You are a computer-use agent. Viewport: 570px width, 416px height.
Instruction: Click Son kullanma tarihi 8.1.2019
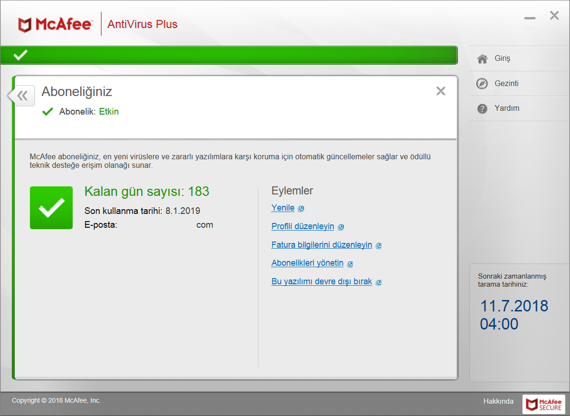pyautogui.click(x=142, y=211)
